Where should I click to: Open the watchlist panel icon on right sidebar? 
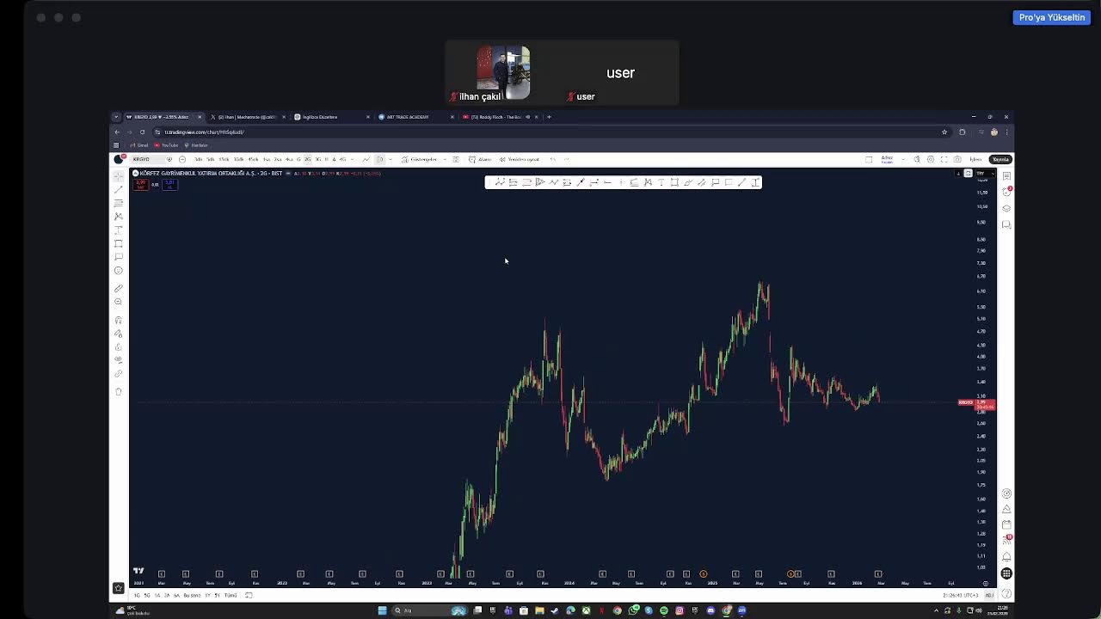tap(1006, 175)
